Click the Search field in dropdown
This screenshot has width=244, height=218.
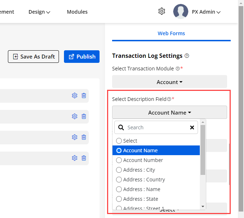tap(155, 127)
